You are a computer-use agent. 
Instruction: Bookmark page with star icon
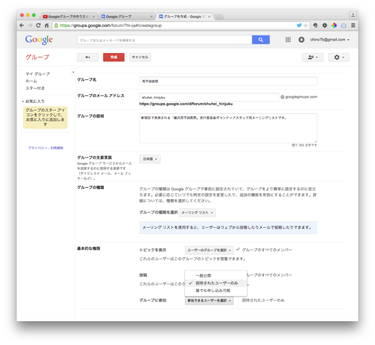click(x=306, y=26)
